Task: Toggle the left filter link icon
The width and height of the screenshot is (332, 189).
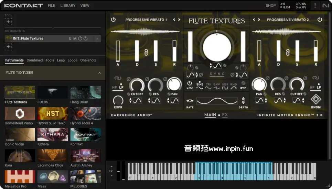Action: pyautogui.click(x=118, y=78)
